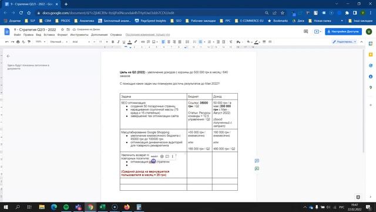This screenshot has width=376, height=212.
Task: Suggest edits from page margin icon
Action: [x=257, y=169]
